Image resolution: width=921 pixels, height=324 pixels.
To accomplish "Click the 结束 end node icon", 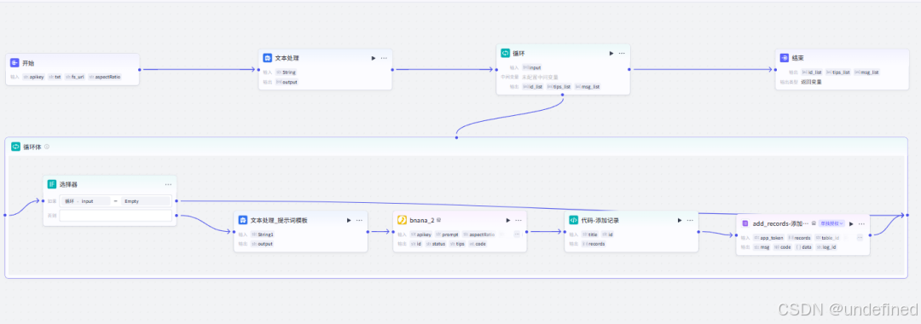I will [x=785, y=58].
